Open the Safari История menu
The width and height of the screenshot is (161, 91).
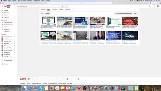click(x=23, y=1)
